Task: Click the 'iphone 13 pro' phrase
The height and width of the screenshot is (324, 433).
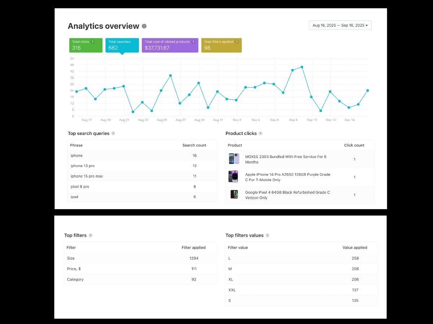Action: pyautogui.click(x=83, y=166)
